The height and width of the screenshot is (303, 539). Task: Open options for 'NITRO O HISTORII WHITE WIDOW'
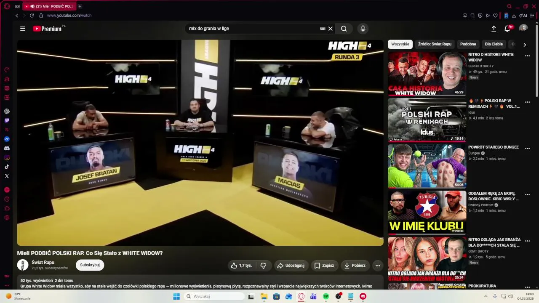(x=527, y=56)
